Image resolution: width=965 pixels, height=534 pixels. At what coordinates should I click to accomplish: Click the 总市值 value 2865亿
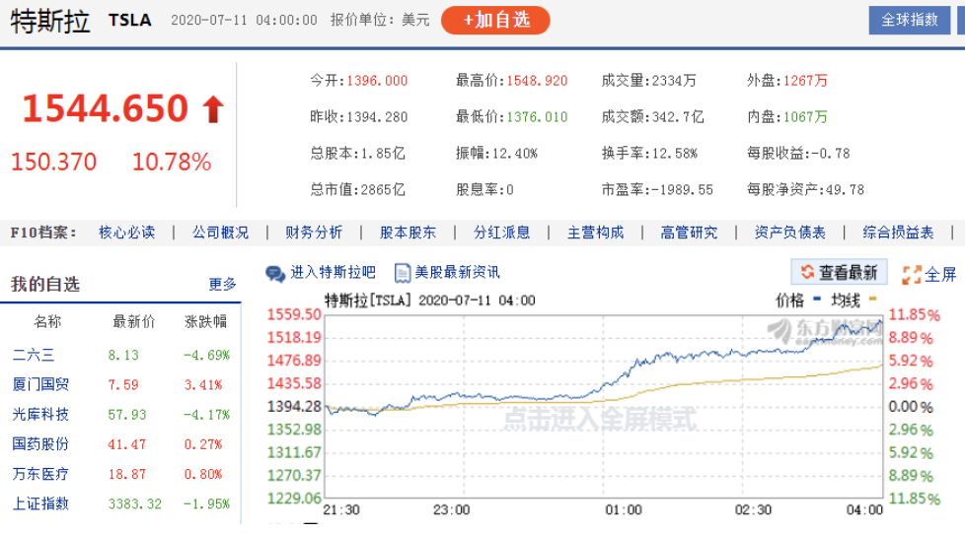pyautogui.click(x=383, y=190)
